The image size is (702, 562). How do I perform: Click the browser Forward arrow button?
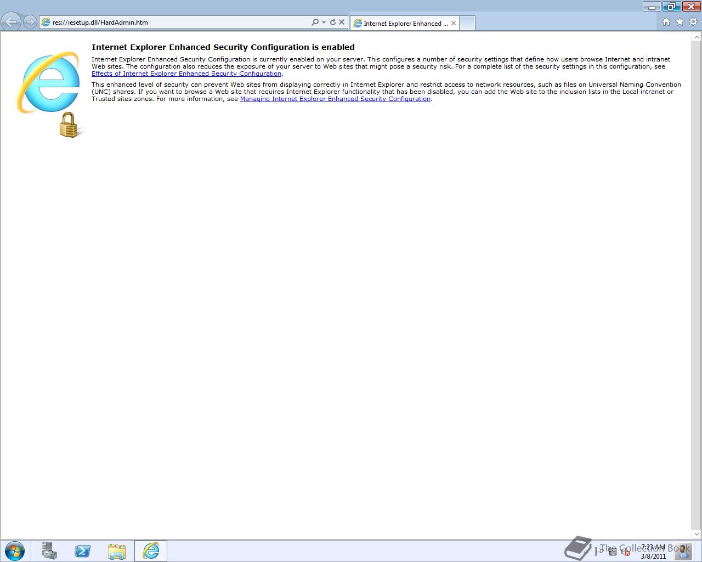tap(31, 22)
